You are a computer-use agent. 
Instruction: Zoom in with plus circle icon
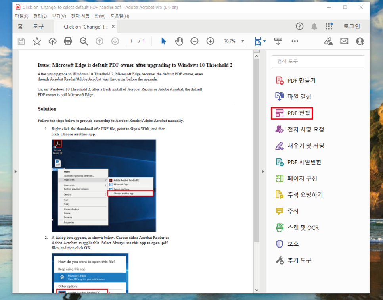tap(210, 41)
